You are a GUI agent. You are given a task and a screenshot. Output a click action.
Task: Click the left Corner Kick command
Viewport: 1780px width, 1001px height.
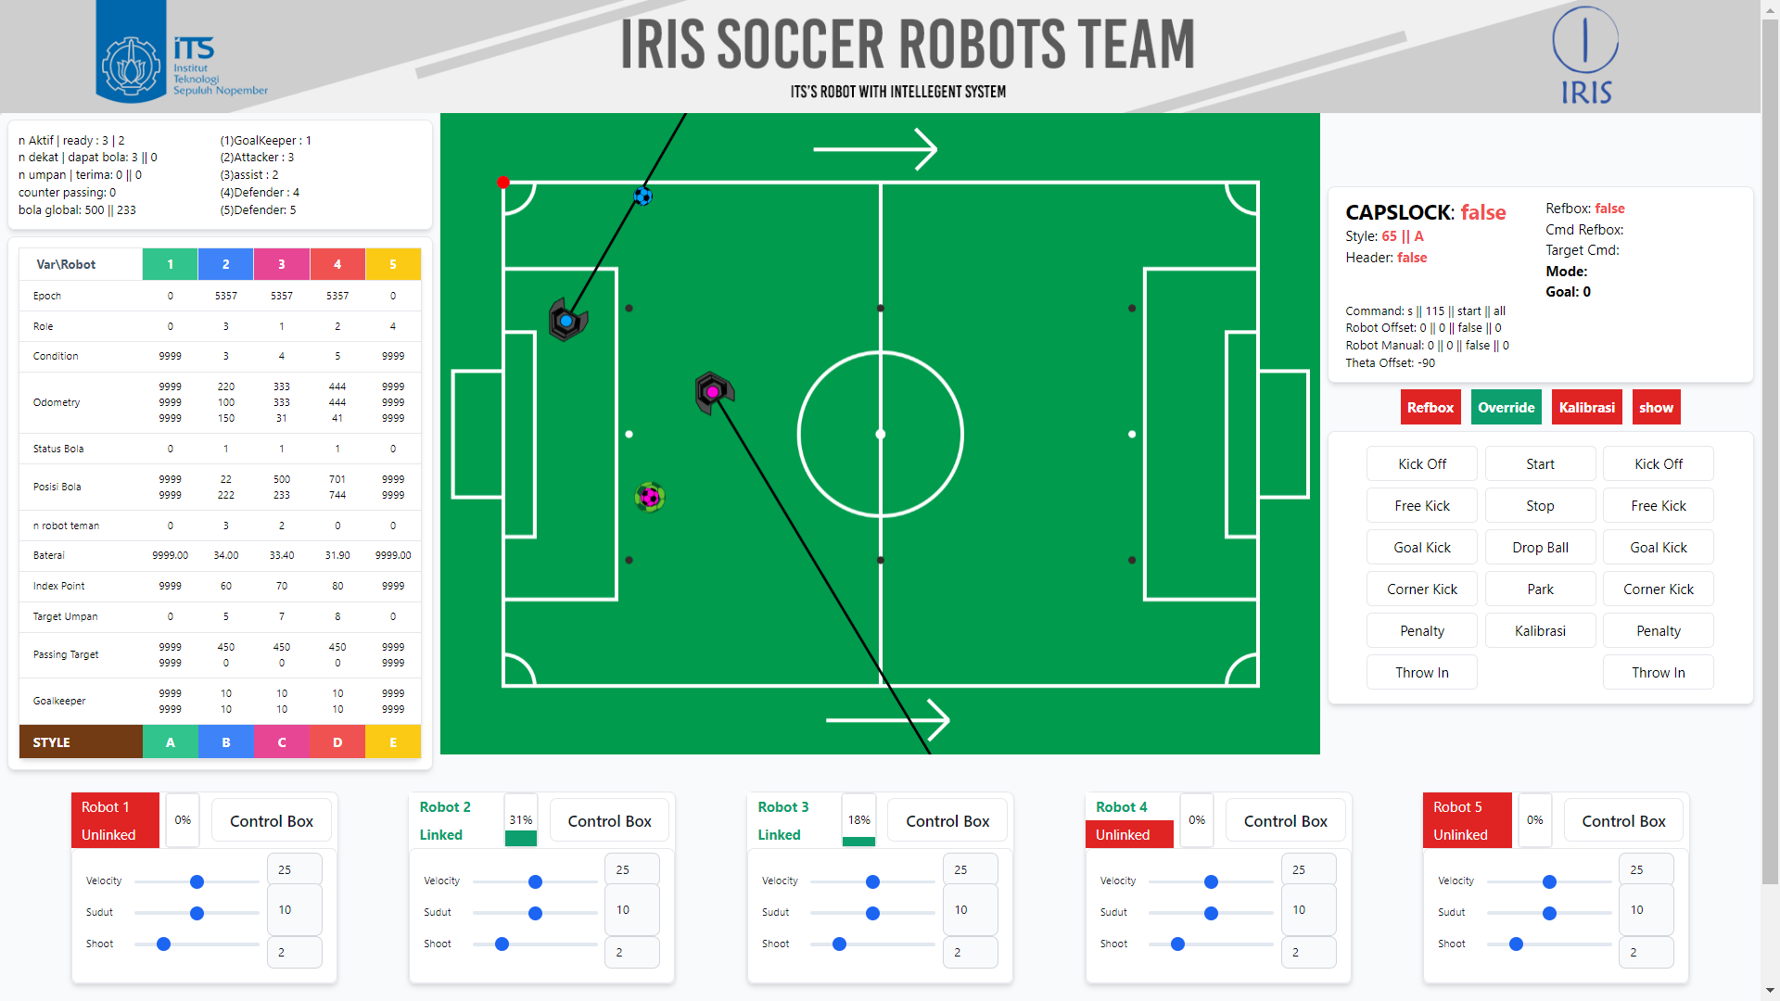pos(1421,589)
